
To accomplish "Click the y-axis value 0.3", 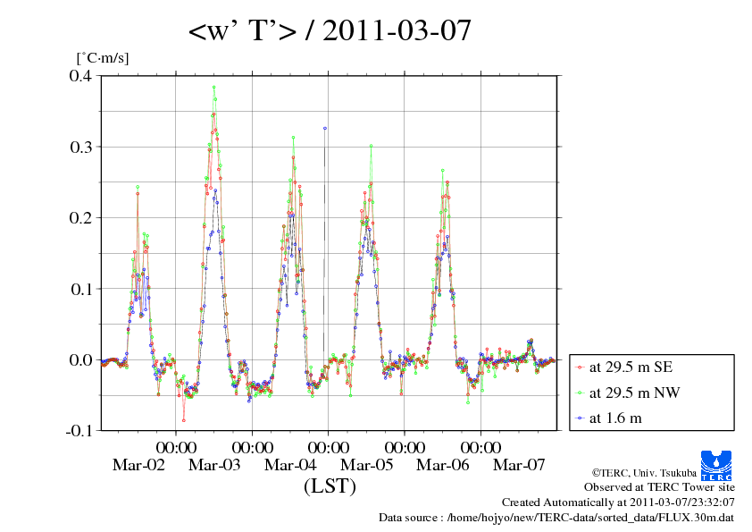I will [80, 147].
